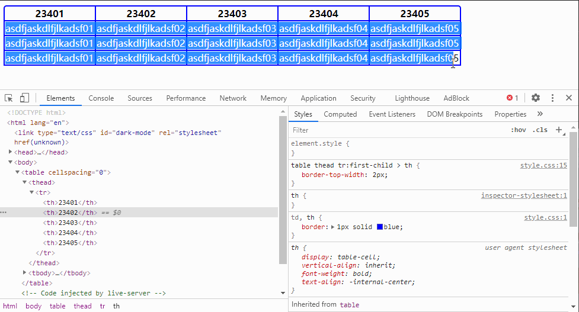Click the 23403 table header cell

[232, 14]
